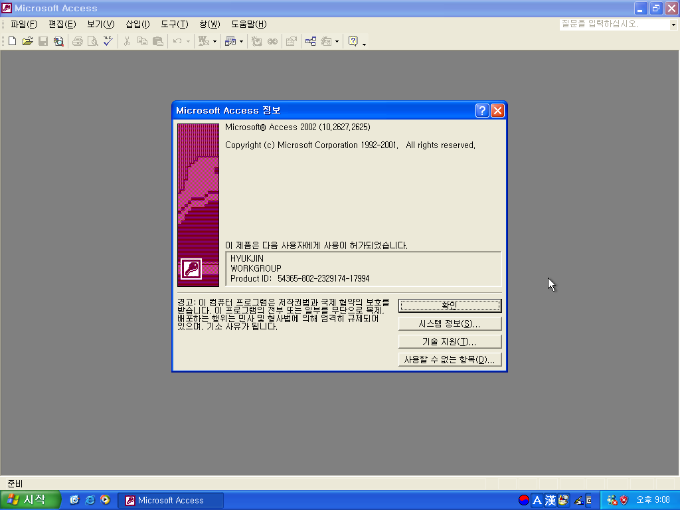The width and height of the screenshot is (680, 510).
Task: Click the Print Preview icon
Action: 93,41
